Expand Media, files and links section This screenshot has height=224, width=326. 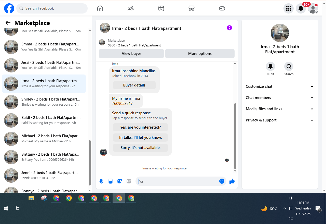pos(280,109)
